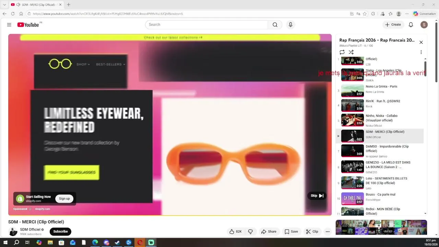Like the video with thumbs up
439x247 pixels.
click(x=236, y=232)
